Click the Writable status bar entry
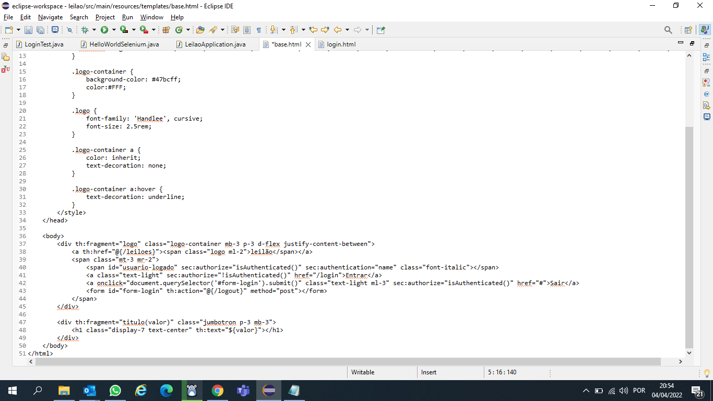Screen dimensions: 713x401 pos(363,372)
